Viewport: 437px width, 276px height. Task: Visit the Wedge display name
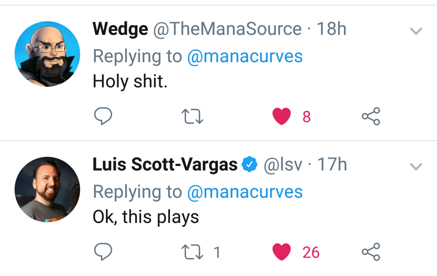coord(120,29)
